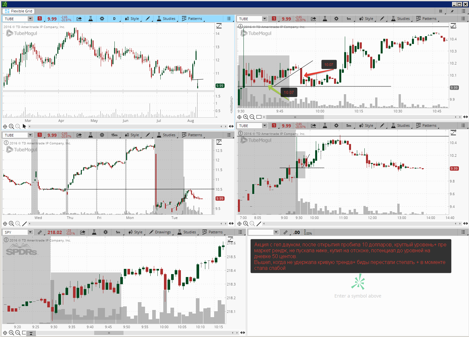Open the list menu icon of the daily chart
The width and height of the screenshot is (469, 337).
[x=229, y=19]
